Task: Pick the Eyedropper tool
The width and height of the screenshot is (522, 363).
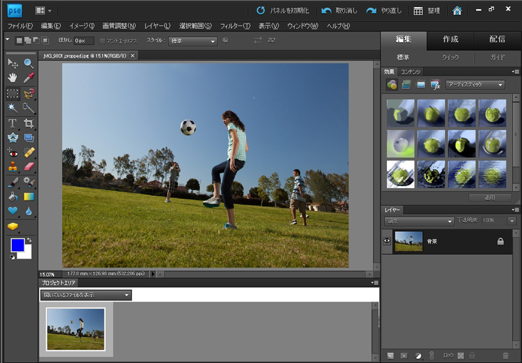Action: pos(29,78)
